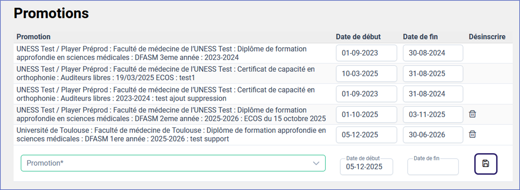This screenshot has height=190, width=520.
Task: Select the 31-08-2025 end date field
Action: [x=433, y=74]
